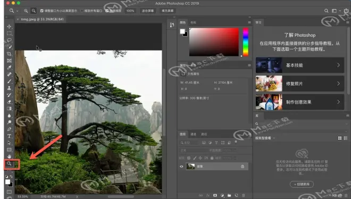Select the Crop tool
The height and width of the screenshot is (199, 351).
tap(9, 54)
